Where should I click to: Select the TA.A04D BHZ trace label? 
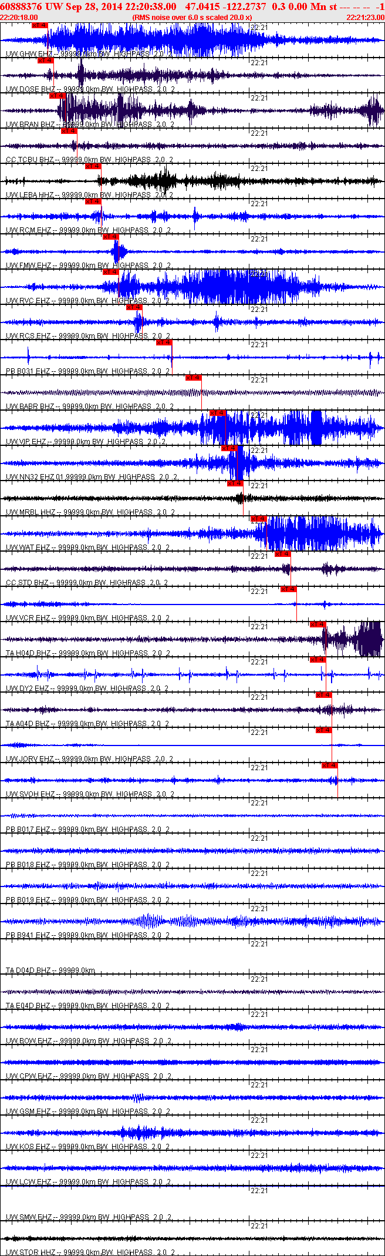tap(88, 724)
